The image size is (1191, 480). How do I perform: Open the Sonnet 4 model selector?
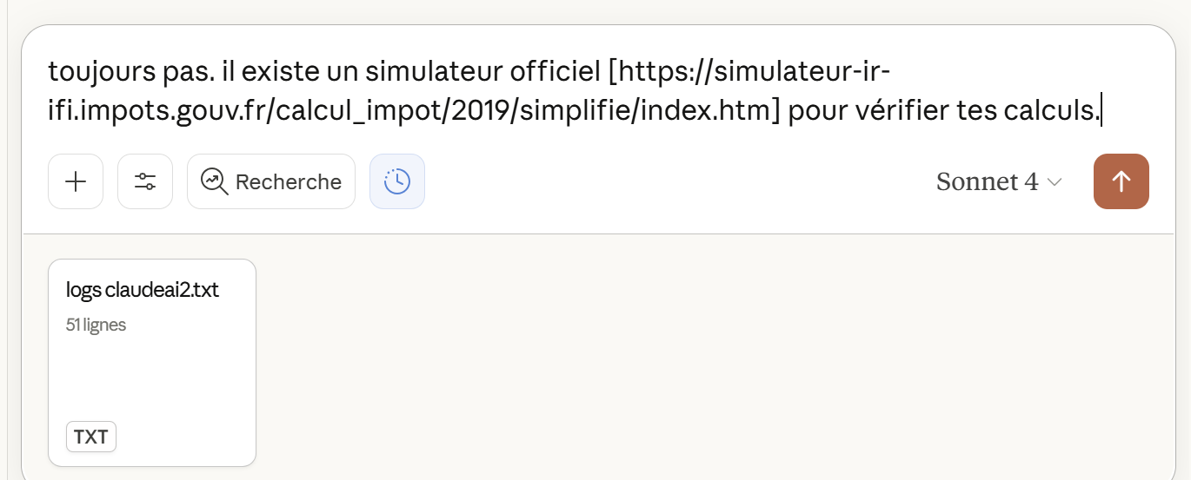tap(987, 181)
